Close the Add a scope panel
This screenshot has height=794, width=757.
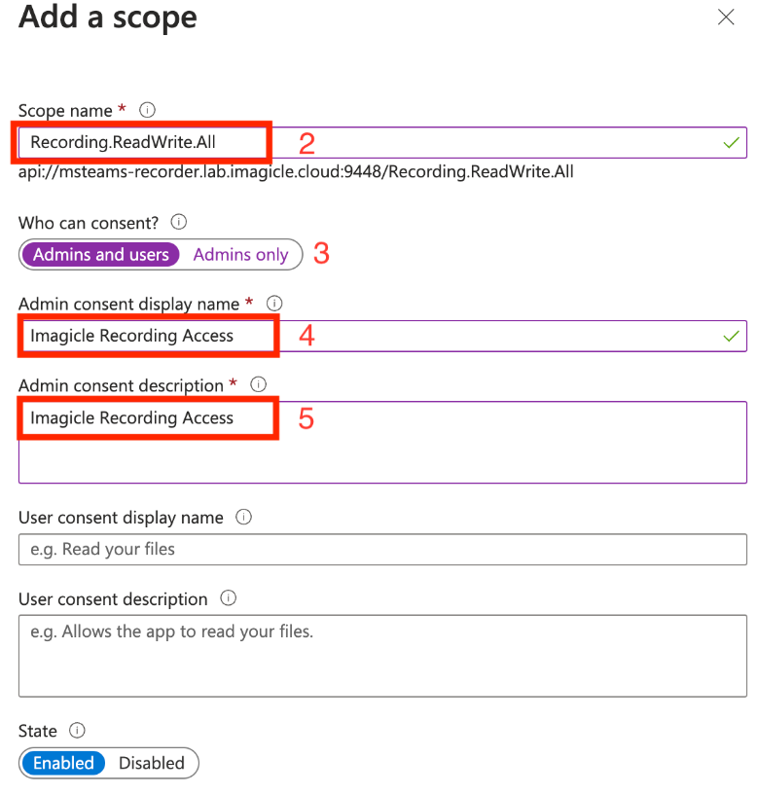pos(726,18)
